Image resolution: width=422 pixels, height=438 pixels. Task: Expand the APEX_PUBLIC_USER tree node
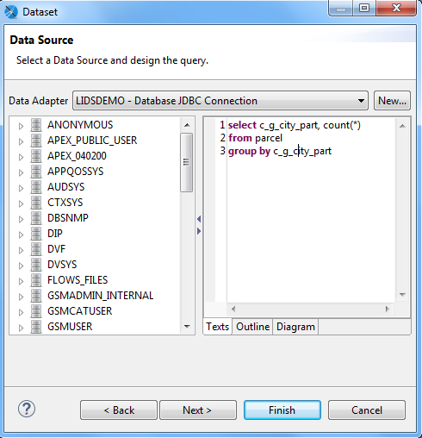pos(21,141)
